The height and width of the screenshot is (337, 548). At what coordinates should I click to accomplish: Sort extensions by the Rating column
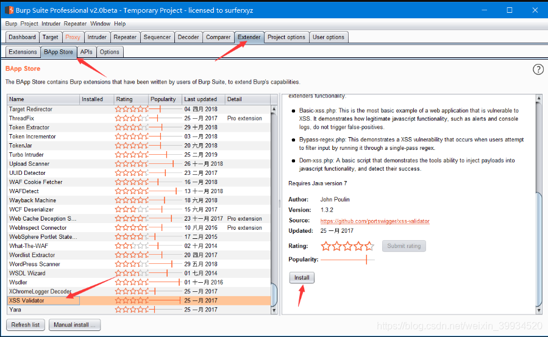[131, 99]
